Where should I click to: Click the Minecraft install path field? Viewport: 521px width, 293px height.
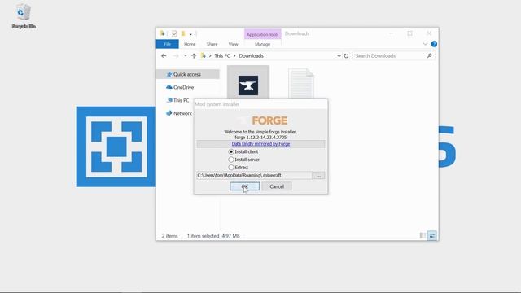click(x=254, y=175)
